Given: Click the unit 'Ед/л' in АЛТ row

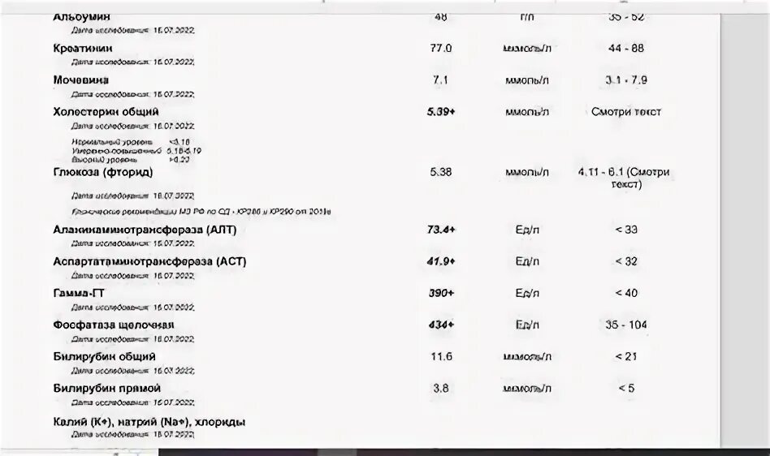Looking at the screenshot, I should (x=527, y=230).
